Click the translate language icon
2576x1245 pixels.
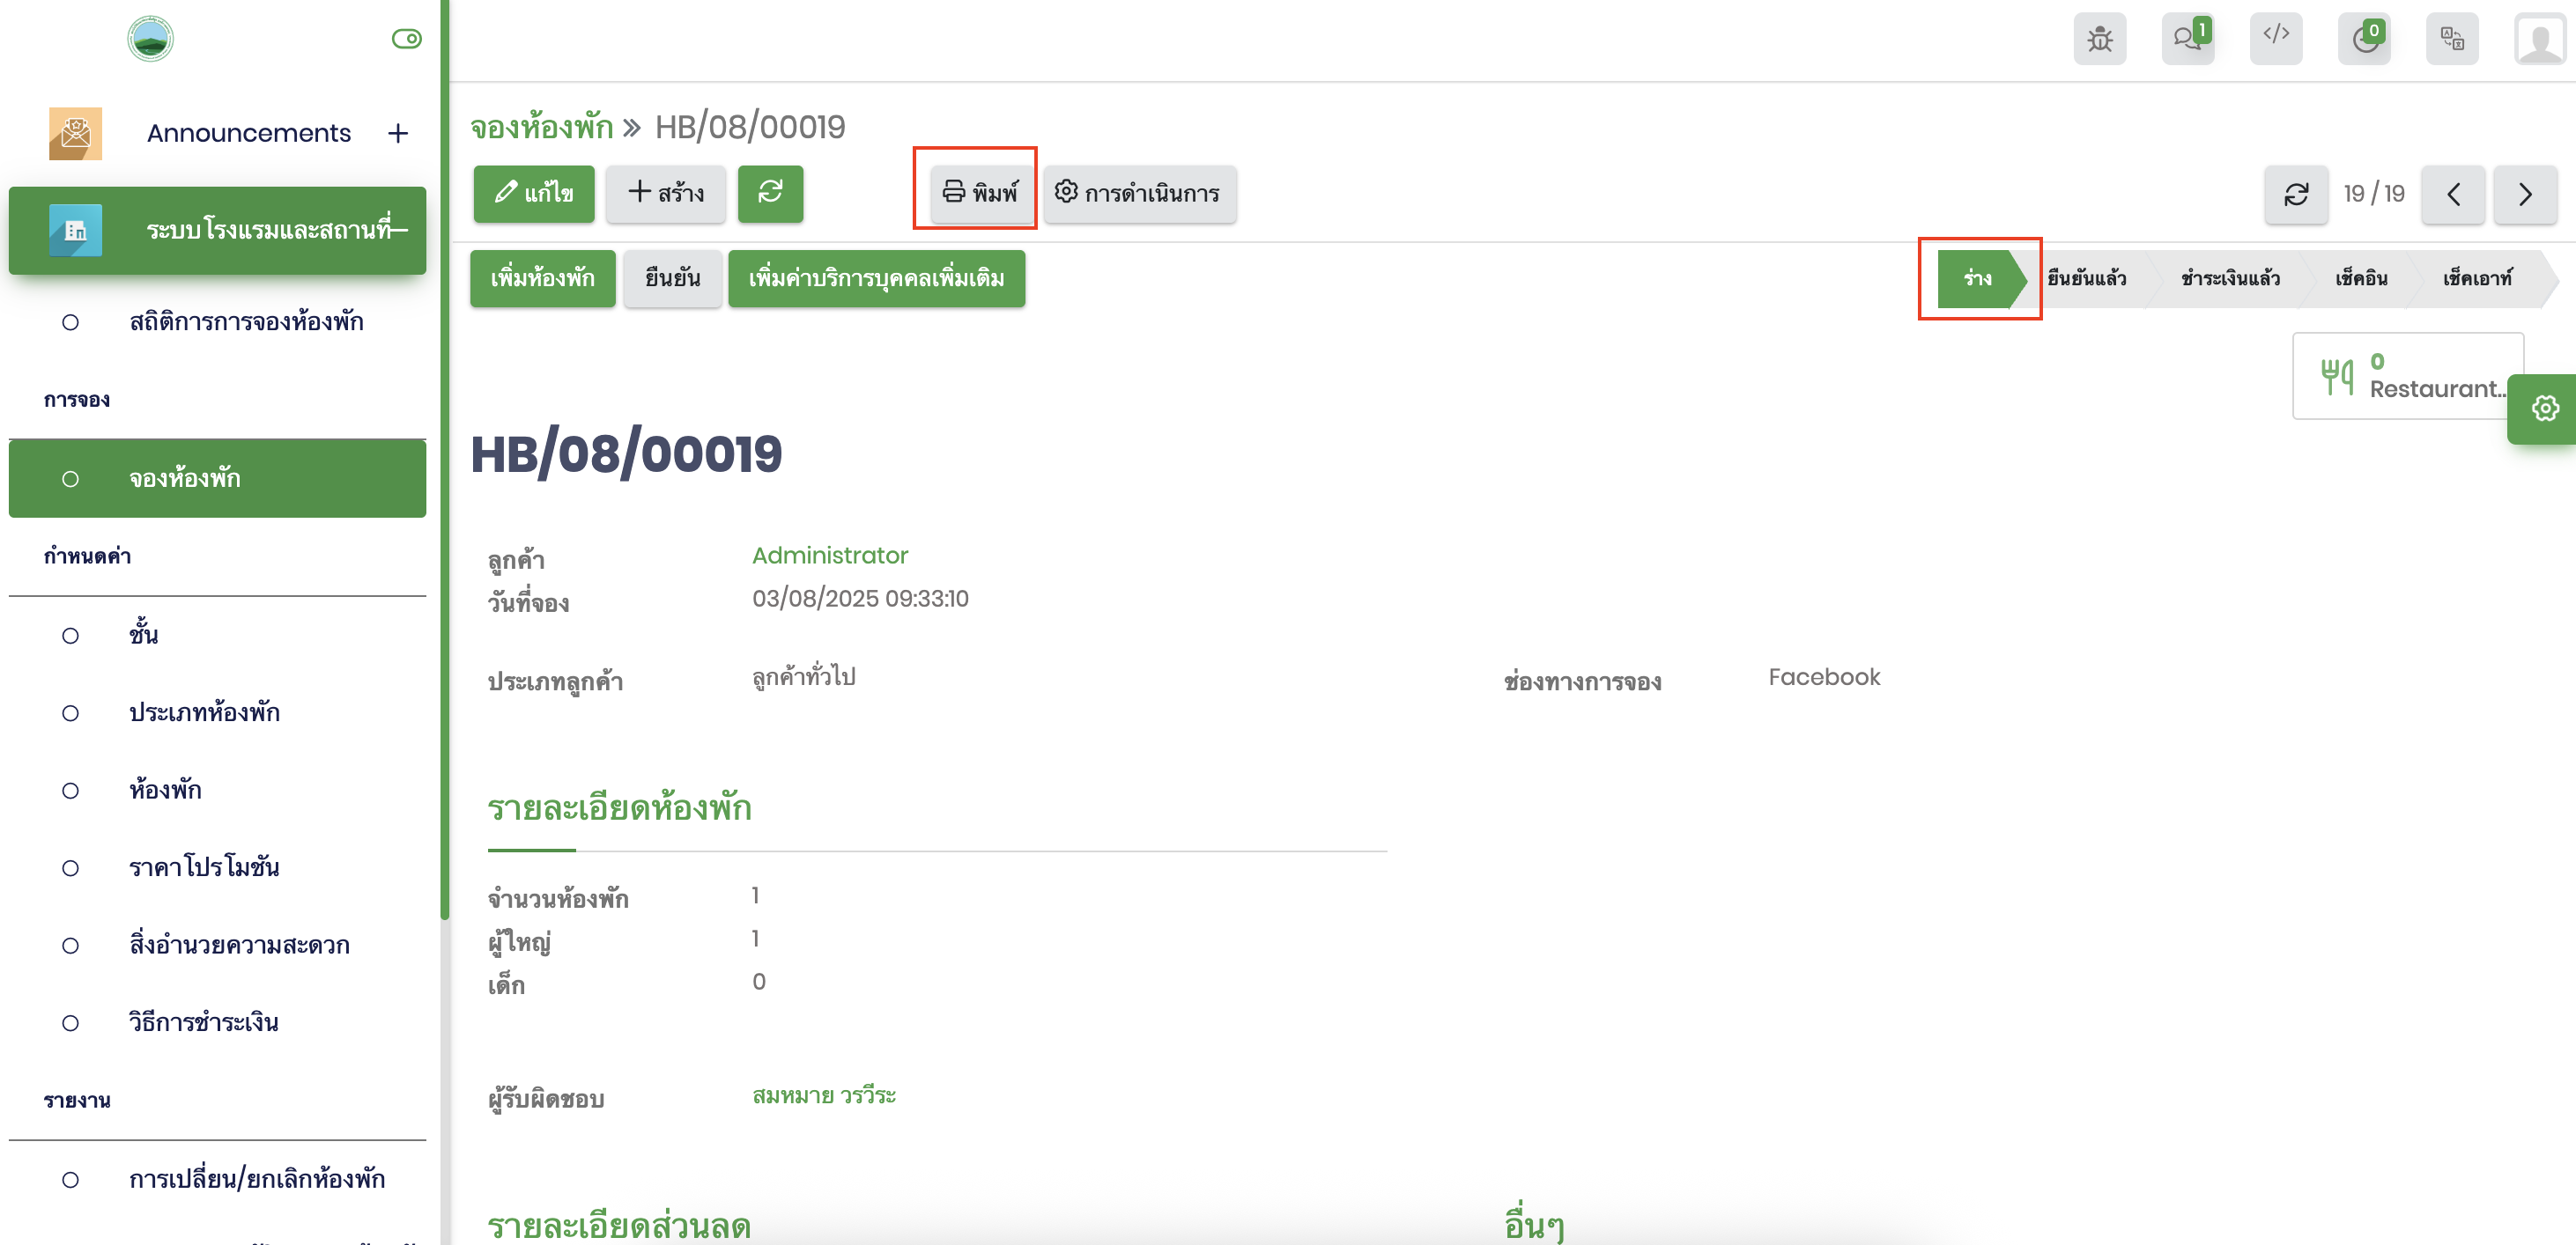(x=2452, y=39)
